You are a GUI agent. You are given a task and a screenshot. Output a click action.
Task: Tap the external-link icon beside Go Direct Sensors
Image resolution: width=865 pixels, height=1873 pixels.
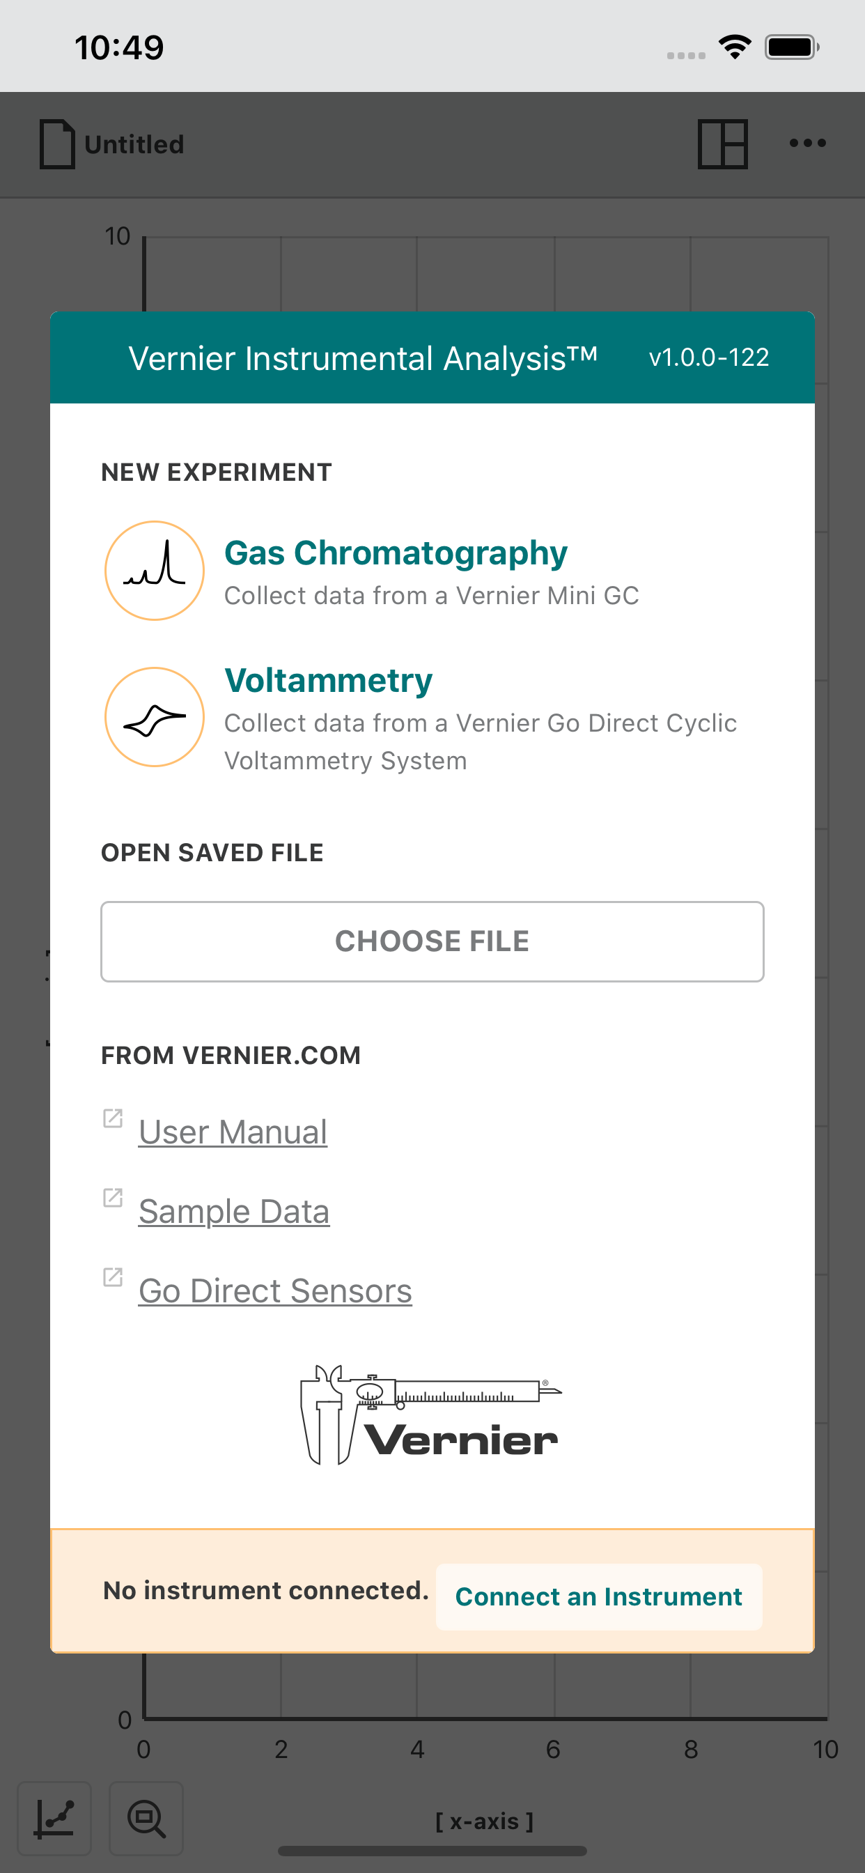[x=113, y=1277]
